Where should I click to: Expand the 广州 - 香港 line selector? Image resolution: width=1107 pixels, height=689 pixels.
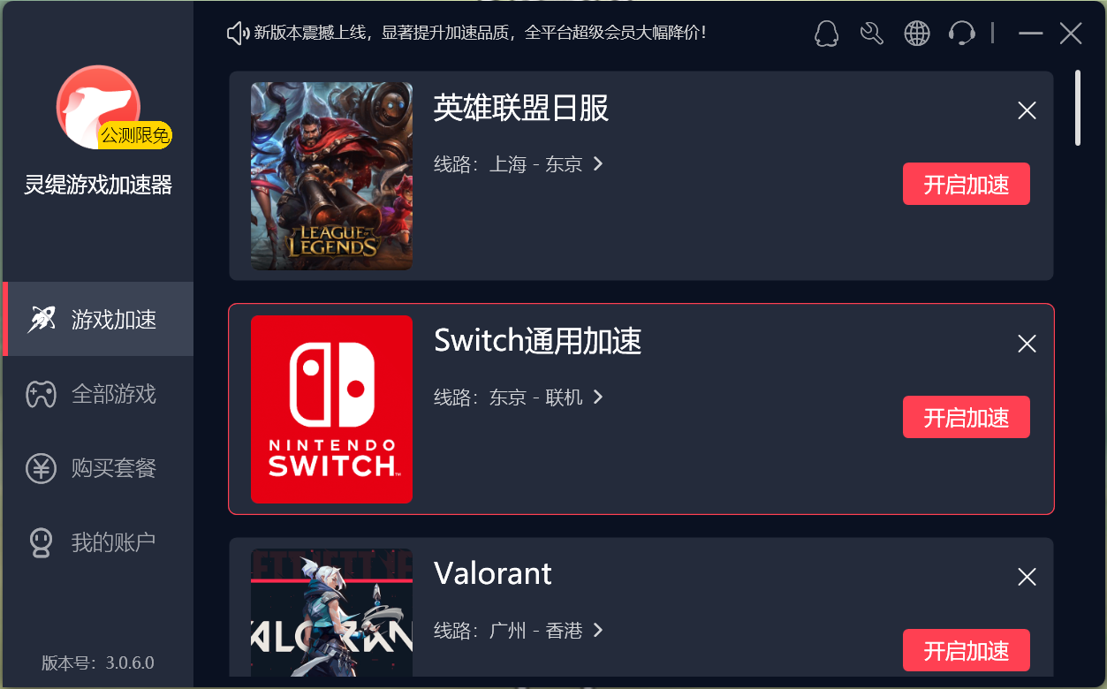tap(519, 631)
